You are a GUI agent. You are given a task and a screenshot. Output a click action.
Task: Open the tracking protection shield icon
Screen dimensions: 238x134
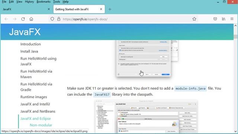pyautogui.click(x=52, y=19)
